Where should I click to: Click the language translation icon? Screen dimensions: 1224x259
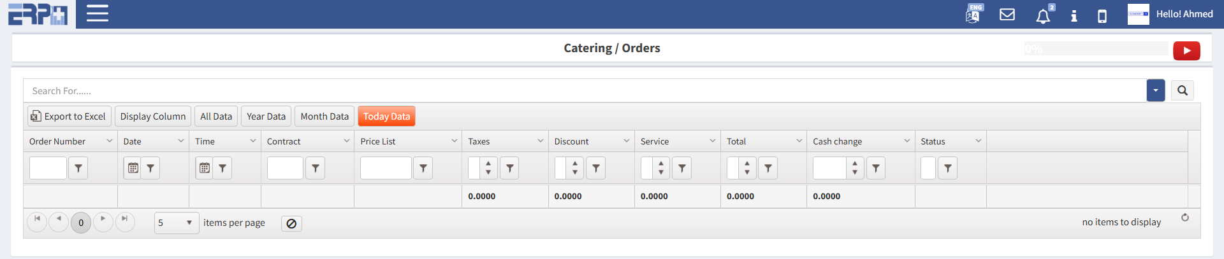point(973,14)
